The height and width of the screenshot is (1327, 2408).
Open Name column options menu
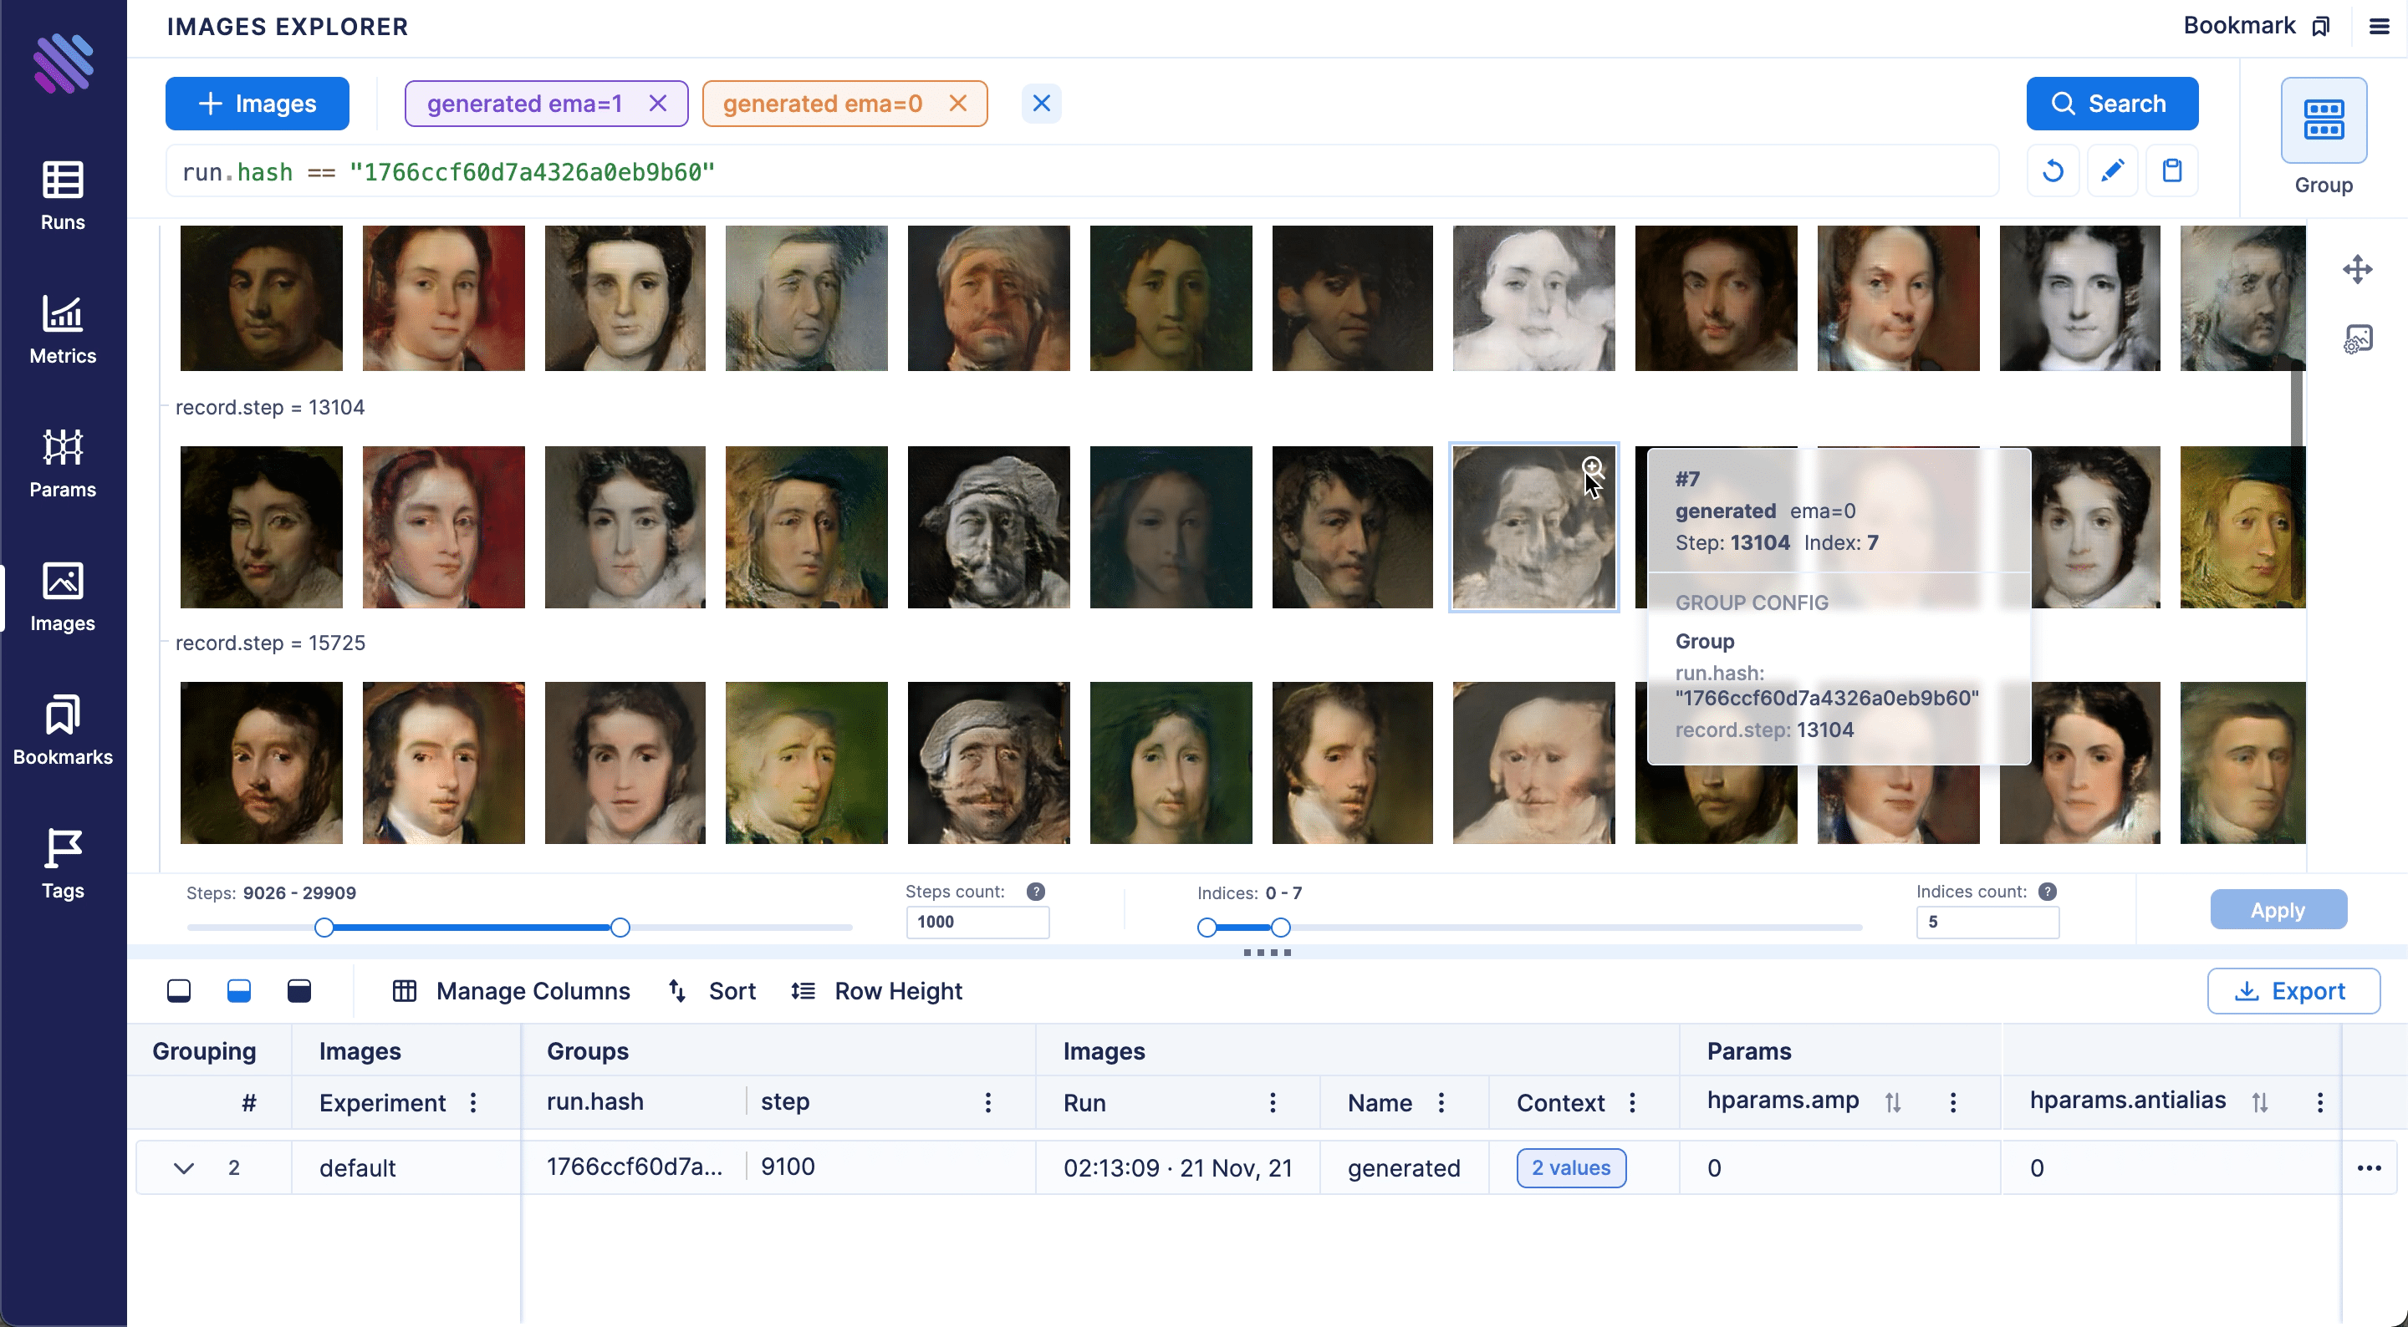(1441, 1103)
